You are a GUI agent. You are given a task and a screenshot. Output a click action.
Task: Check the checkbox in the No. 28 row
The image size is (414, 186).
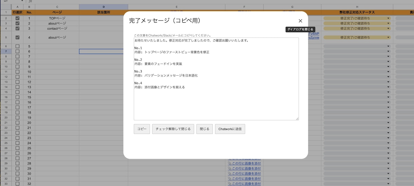[x=17, y=163]
